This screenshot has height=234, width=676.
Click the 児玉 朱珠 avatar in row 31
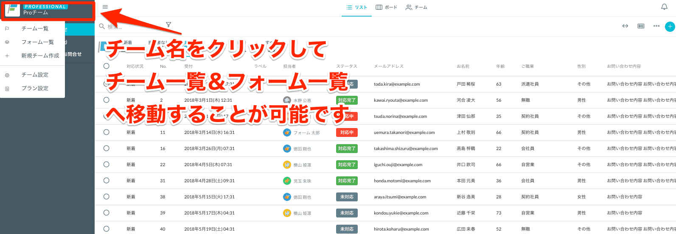click(287, 181)
